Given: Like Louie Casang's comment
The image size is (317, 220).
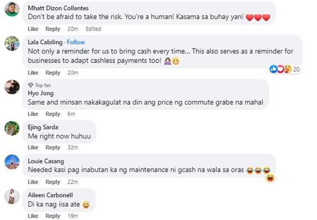Looking at the screenshot, I should pyautogui.click(x=33, y=182).
